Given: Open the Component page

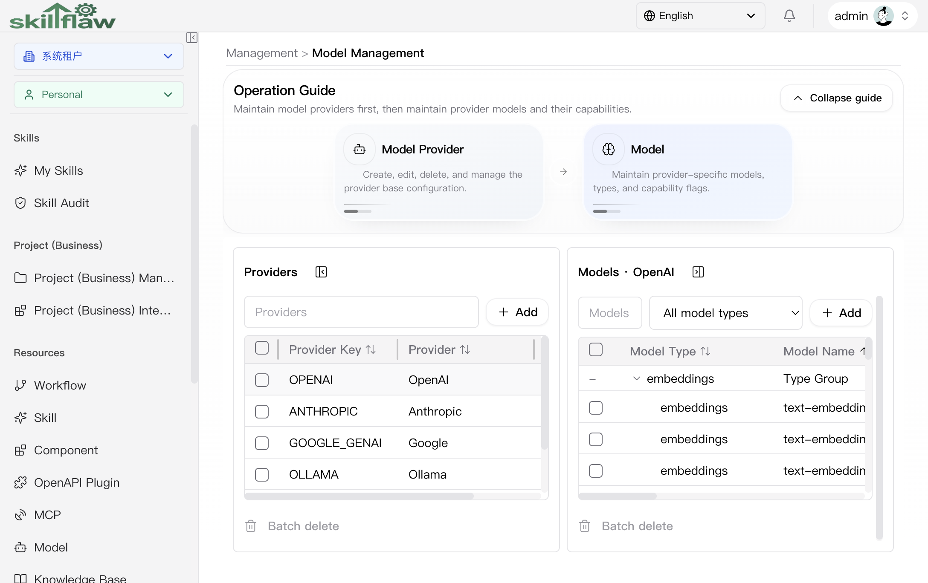Looking at the screenshot, I should [x=66, y=450].
